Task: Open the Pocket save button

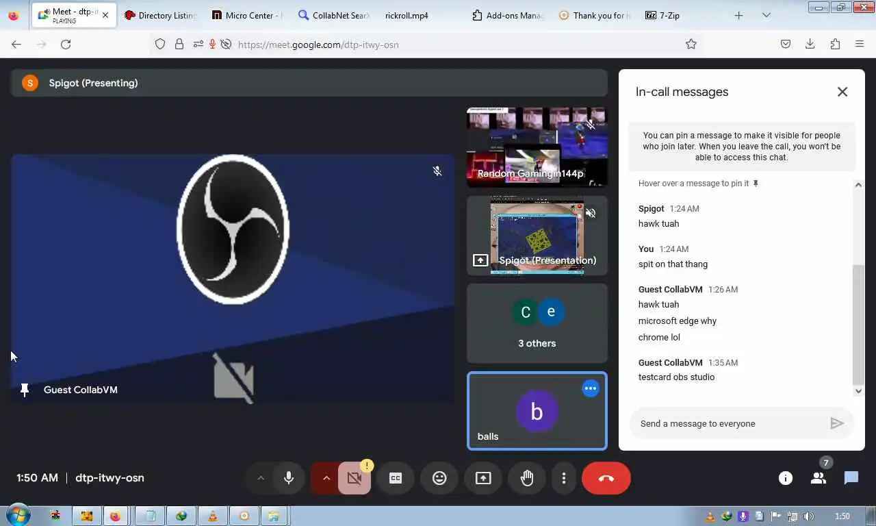Action: coord(786,45)
